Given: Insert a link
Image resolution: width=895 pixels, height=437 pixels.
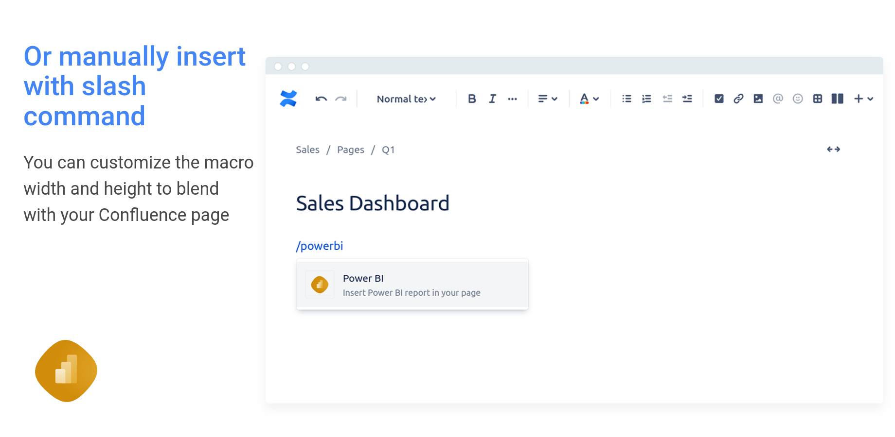Looking at the screenshot, I should tap(738, 99).
